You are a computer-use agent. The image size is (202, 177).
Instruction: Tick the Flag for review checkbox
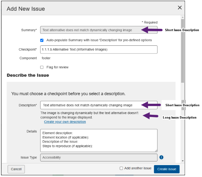pyautogui.click(x=42, y=67)
